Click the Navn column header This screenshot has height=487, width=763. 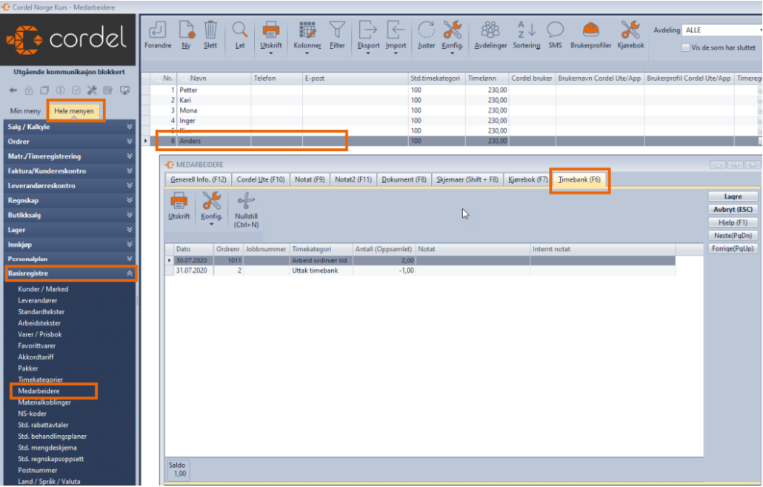[x=215, y=79]
